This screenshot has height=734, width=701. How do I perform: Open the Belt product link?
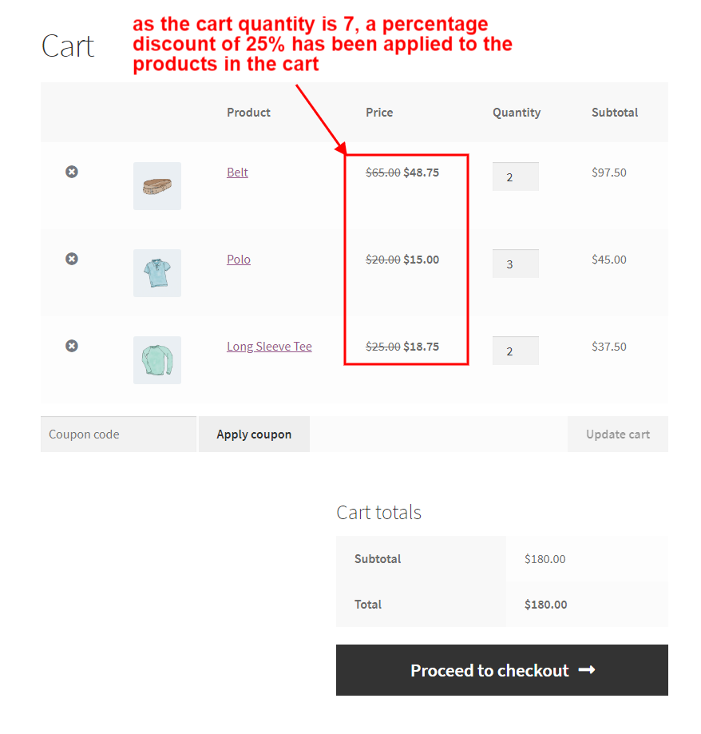pos(237,173)
